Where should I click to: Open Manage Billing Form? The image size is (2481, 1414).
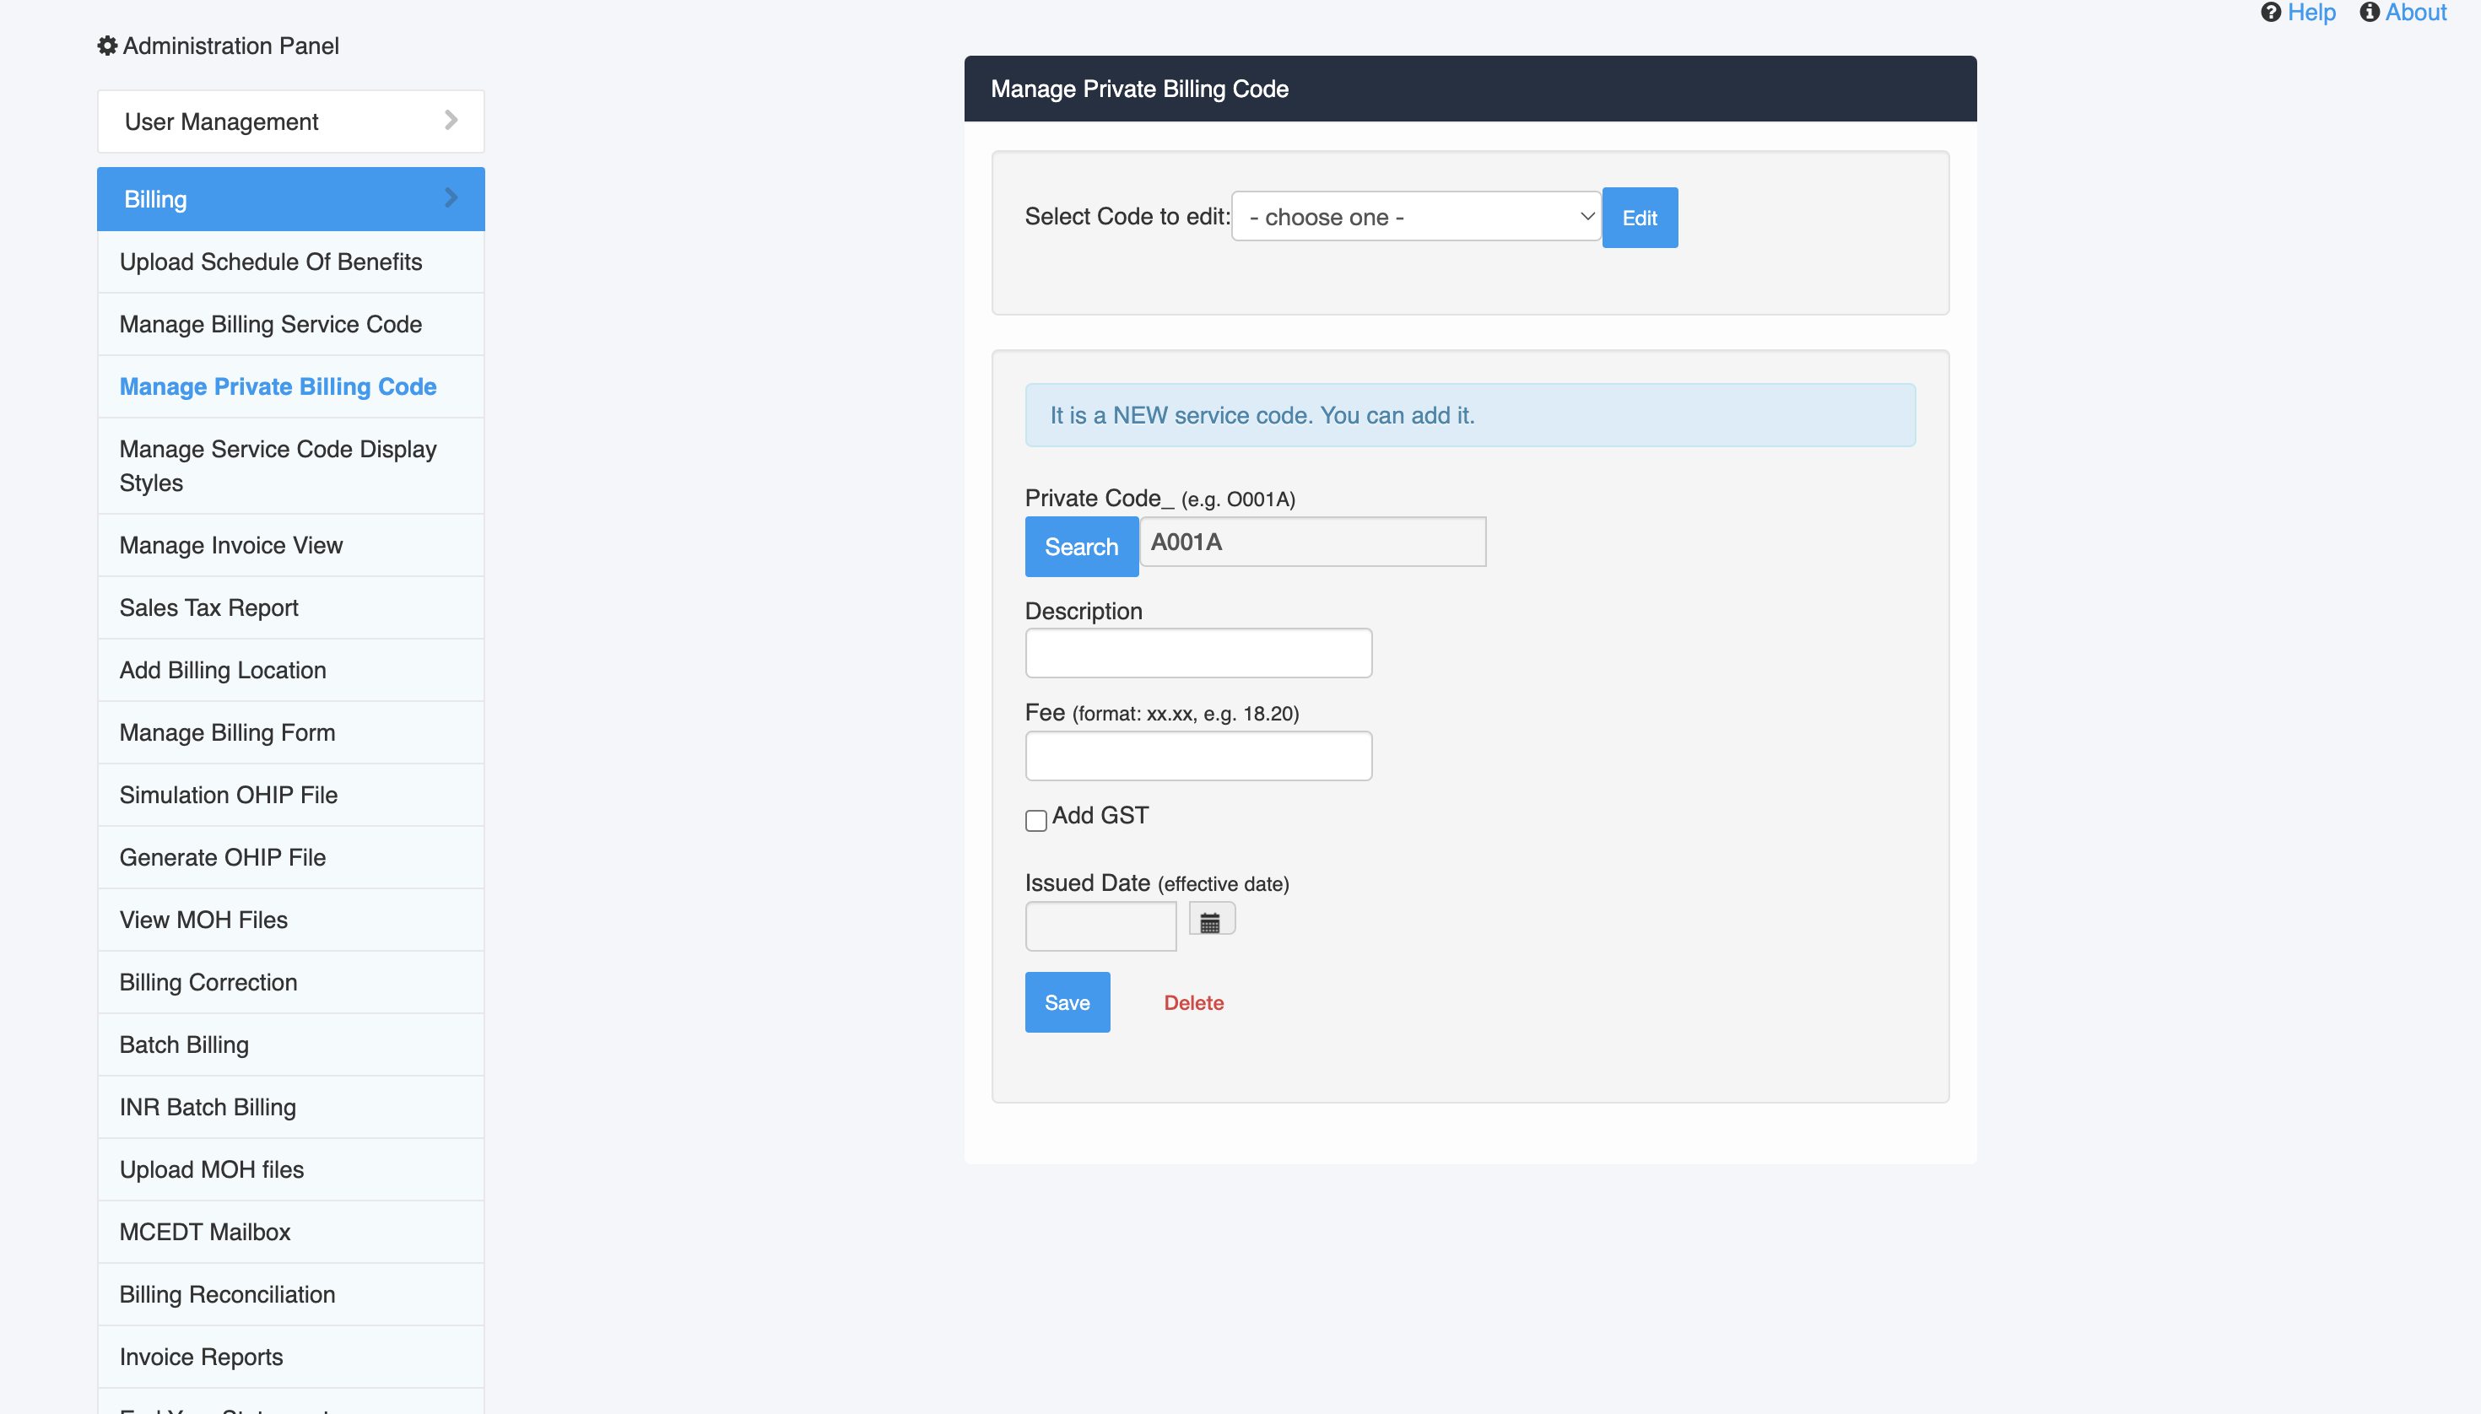(290, 732)
